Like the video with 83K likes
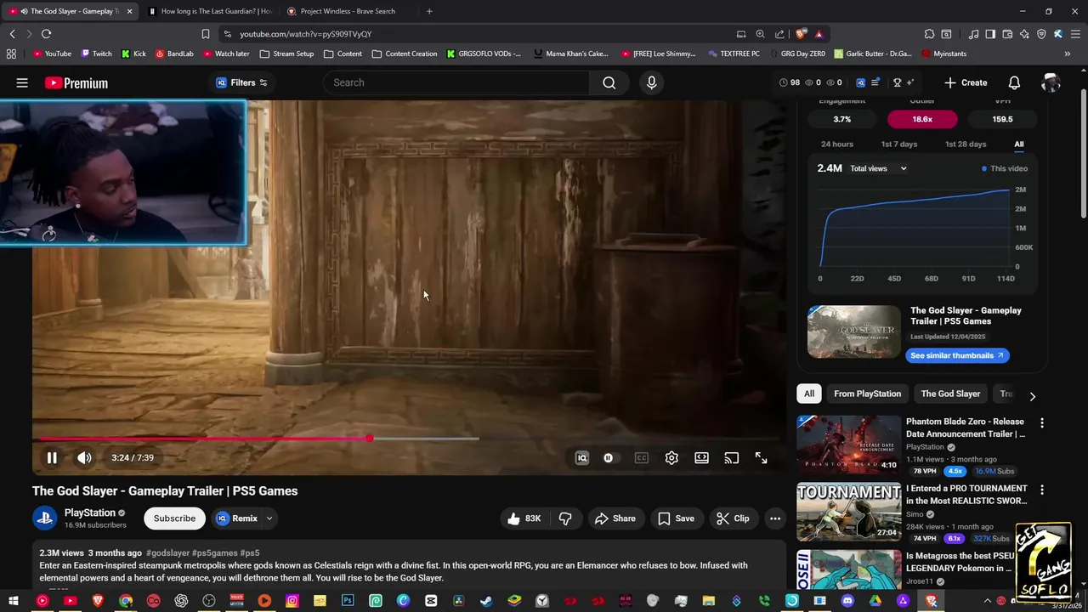This screenshot has width=1088, height=612. (524, 518)
